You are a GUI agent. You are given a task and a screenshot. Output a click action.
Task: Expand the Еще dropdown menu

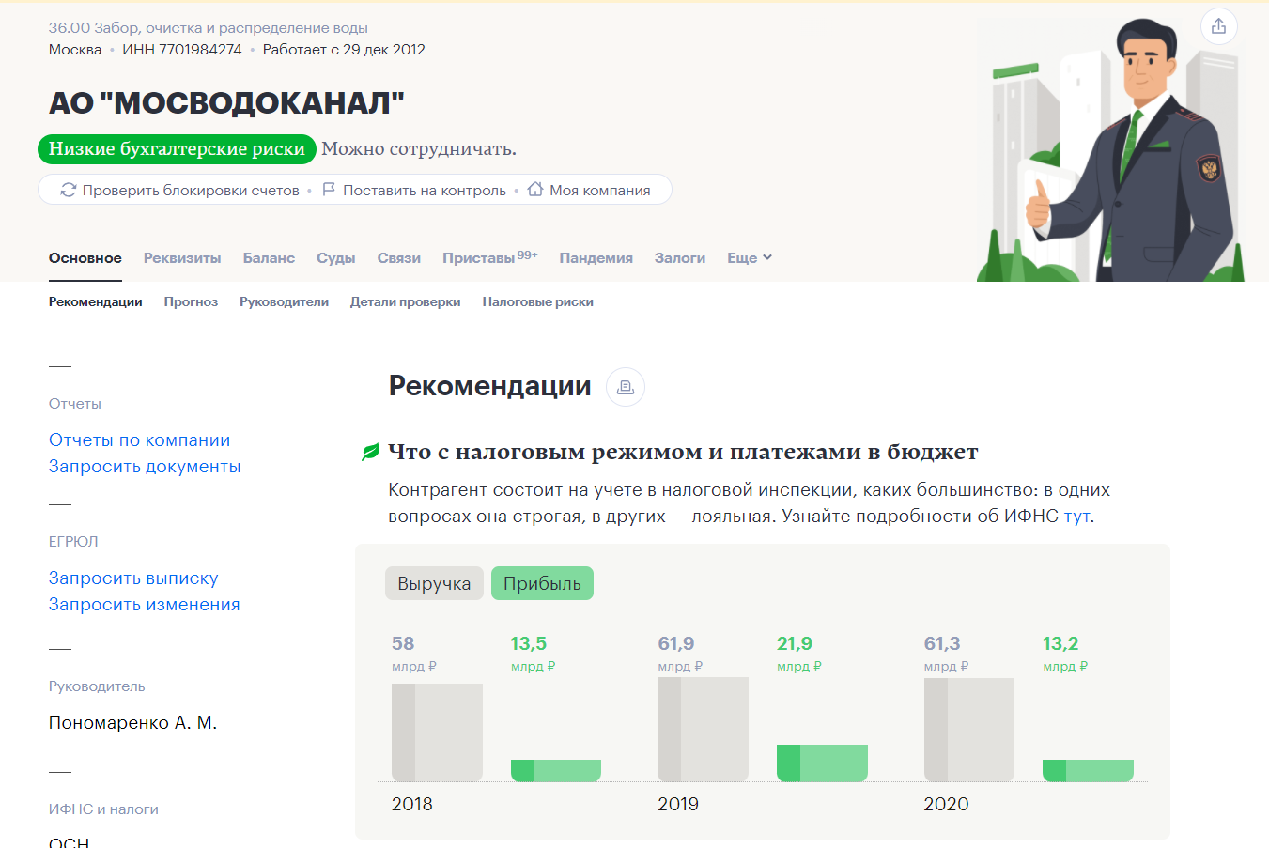749,258
